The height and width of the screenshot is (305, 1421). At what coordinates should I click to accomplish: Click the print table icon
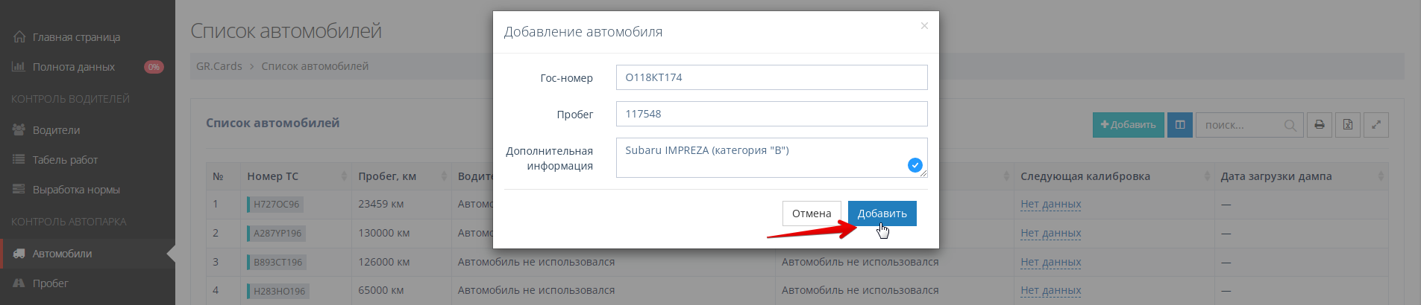(x=1320, y=125)
